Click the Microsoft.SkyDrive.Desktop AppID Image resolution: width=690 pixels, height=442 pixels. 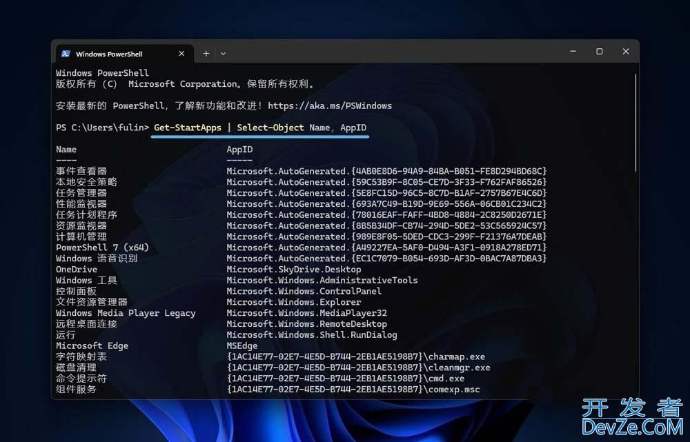click(x=294, y=270)
